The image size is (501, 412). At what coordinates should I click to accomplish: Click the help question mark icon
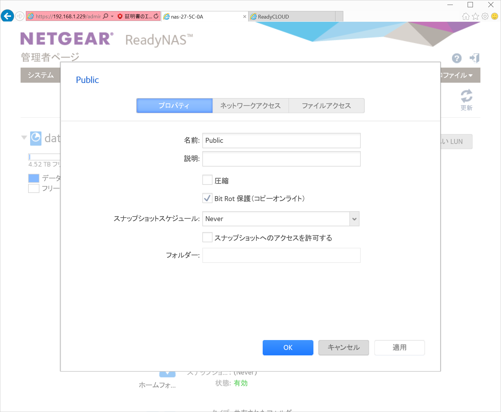[x=456, y=58]
